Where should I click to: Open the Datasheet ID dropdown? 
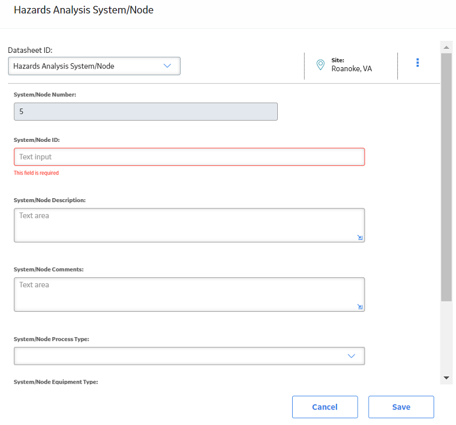point(94,66)
